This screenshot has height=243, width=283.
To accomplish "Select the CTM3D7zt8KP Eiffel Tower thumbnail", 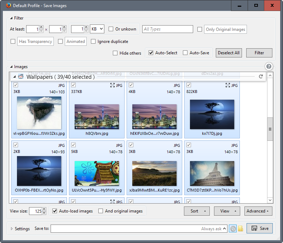I will coord(212,173).
